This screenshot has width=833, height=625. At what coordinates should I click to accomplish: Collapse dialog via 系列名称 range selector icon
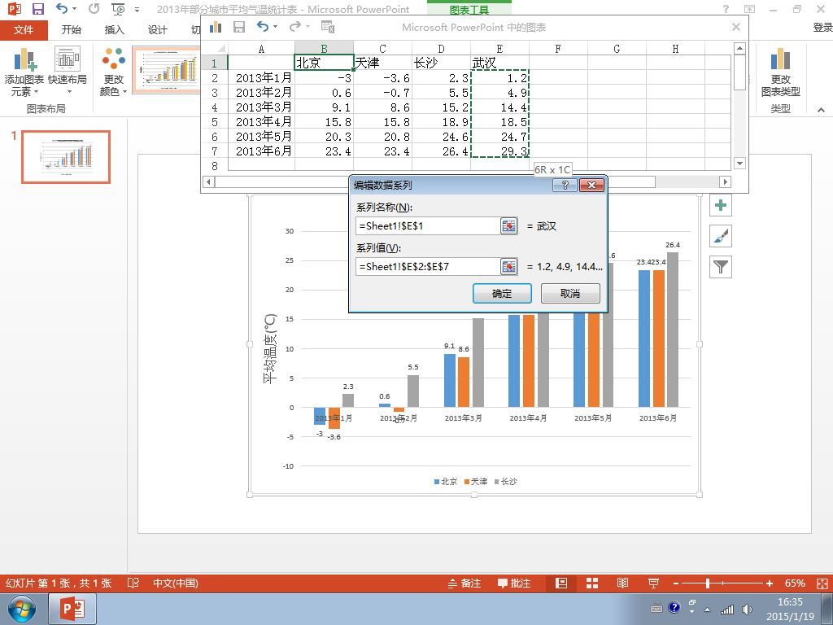(509, 226)
